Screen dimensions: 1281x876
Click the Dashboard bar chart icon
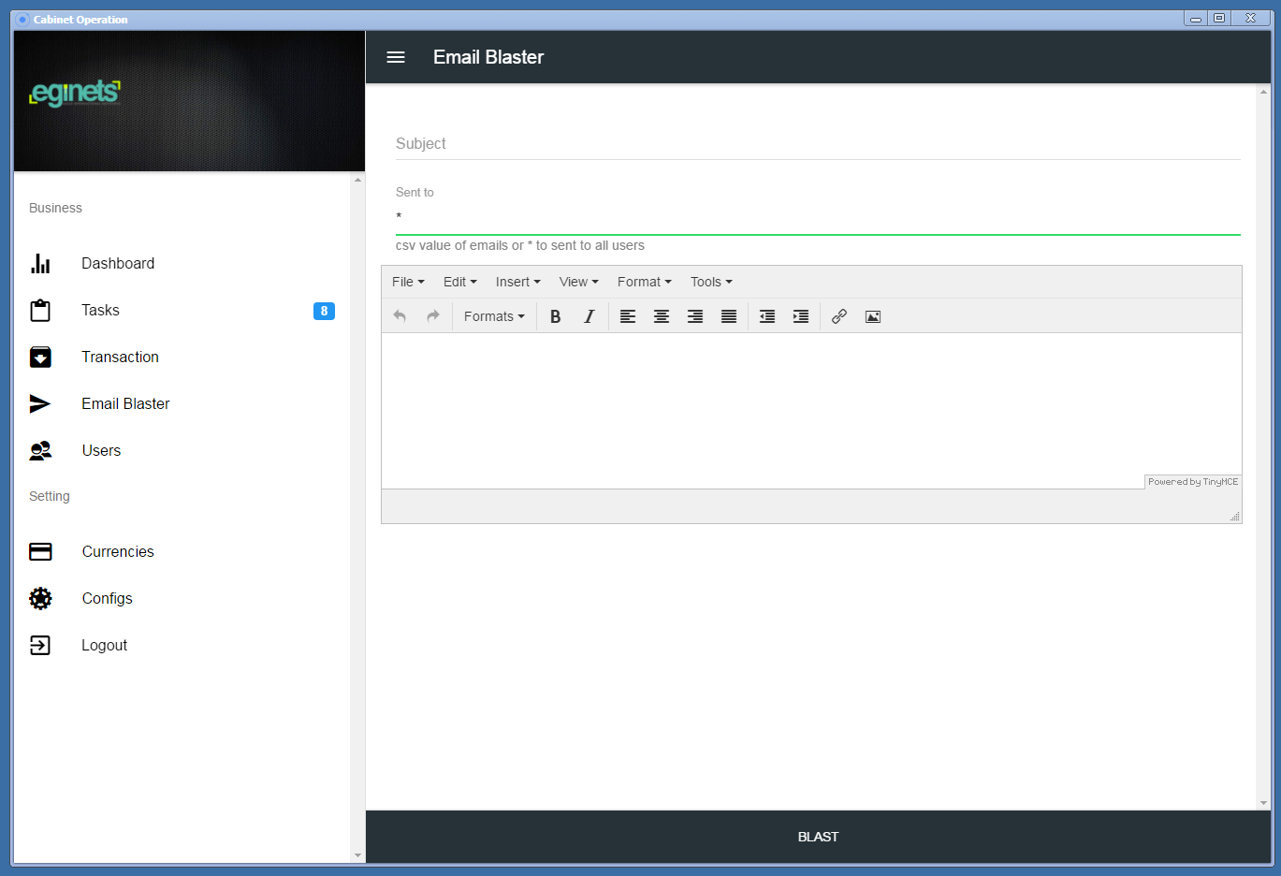pyautogui.click(x=40, y=263)
